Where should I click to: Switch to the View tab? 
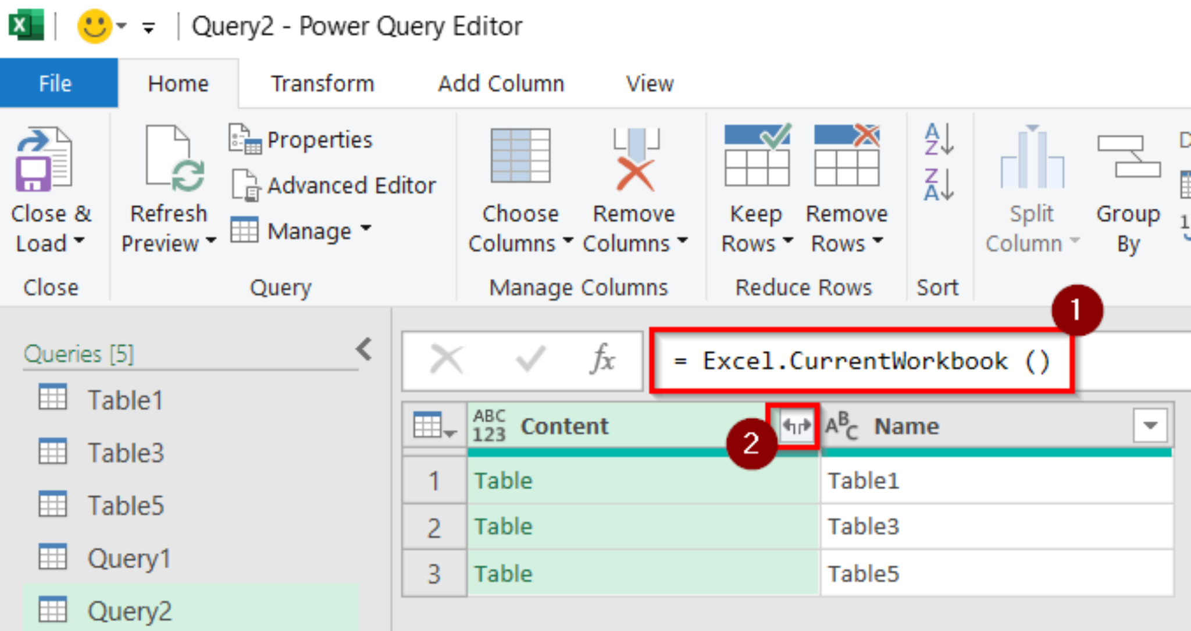(650, 83)
